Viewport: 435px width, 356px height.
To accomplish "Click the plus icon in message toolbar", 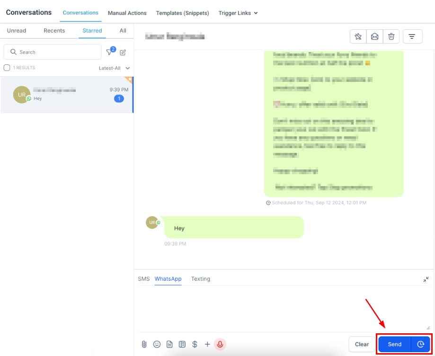I will click(x=207, y=345).
